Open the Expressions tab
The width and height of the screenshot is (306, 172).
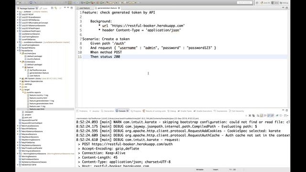pos(220,111)
